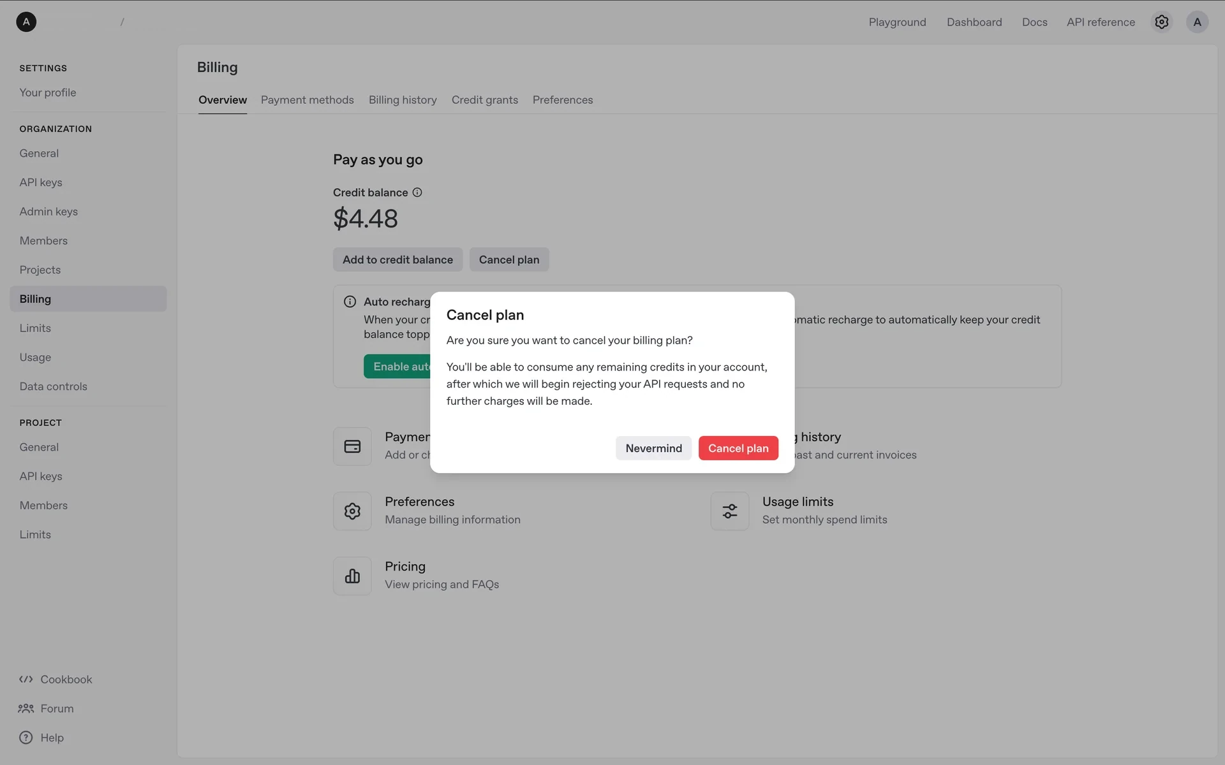This screenshot has width=1225, height=765.
Task: Switch to the Payment methods tab
Action: [x=308, y=100]
